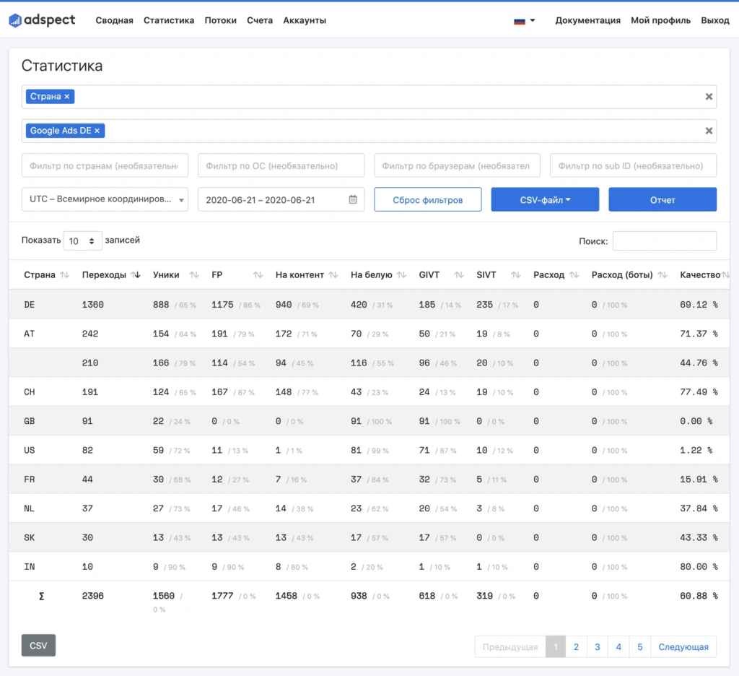Open the Аккаунты menu item

[x=305, y=20]
